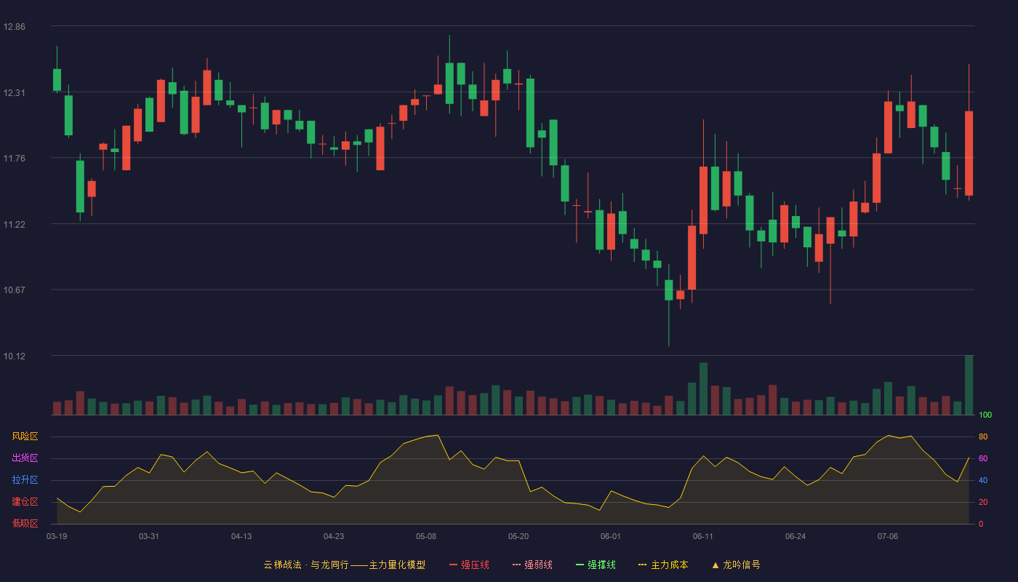Click the first green candlestick at 03-19
The image size is (1018, 582).
click(x=57, y=80)
